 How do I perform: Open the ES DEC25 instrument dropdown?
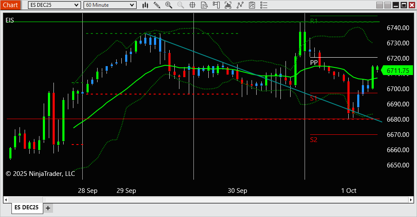(x=54, y=5)
